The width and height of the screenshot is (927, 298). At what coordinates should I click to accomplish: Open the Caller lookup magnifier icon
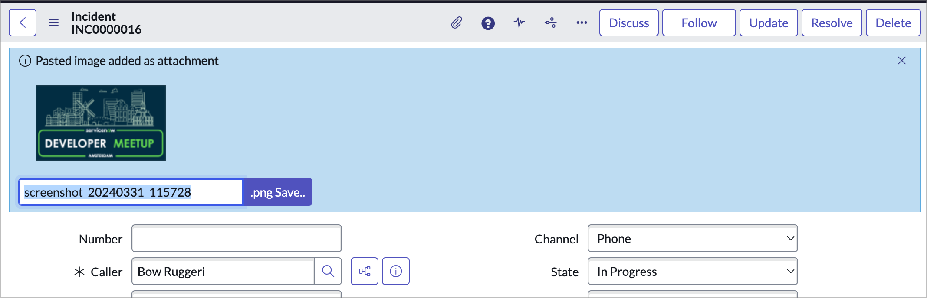click(329, 271)
